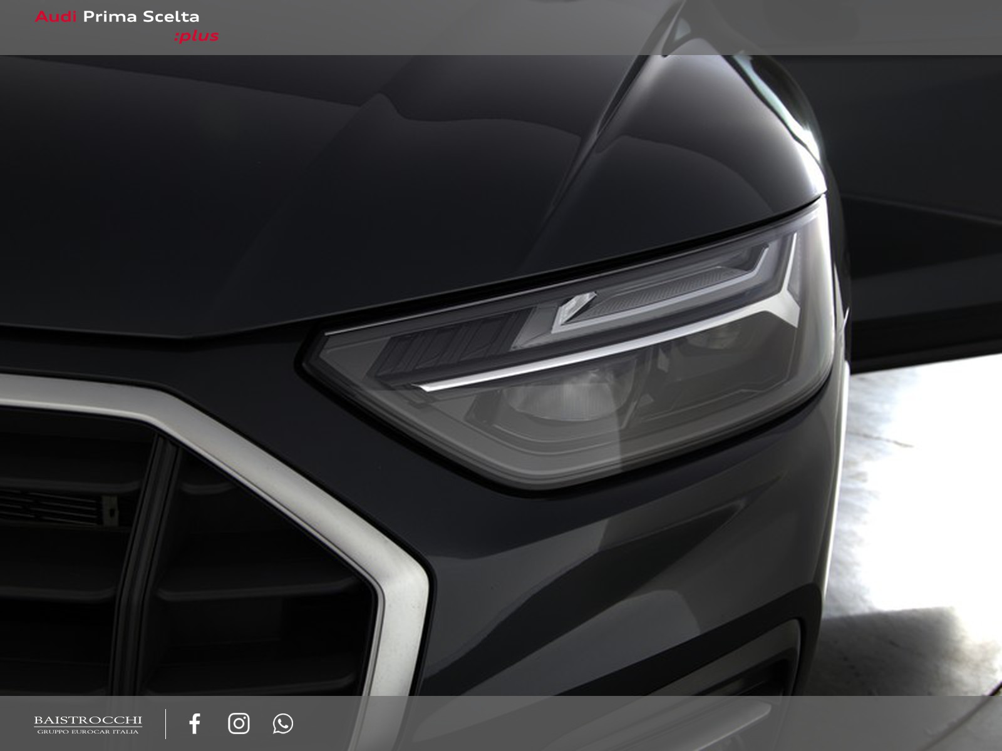The height and width of the screenshot is (751, 1002).
Task: Click the empty top grey banner area
Action: [x=595, y=28]
